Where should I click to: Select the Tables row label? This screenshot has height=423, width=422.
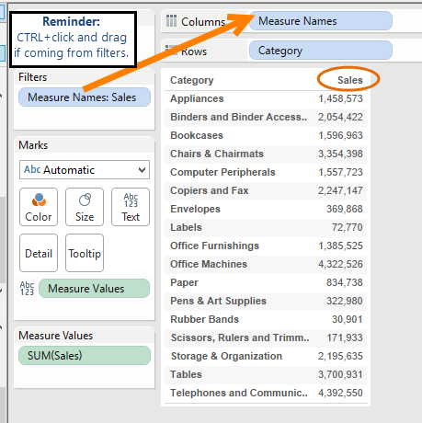pos(186,374)
